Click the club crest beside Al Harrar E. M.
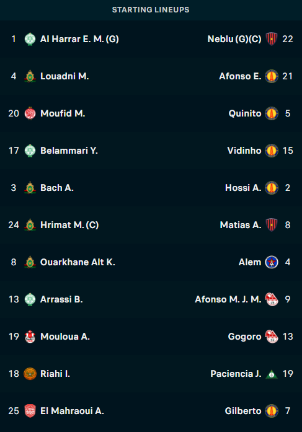The image size is (302, 432). 30,39
